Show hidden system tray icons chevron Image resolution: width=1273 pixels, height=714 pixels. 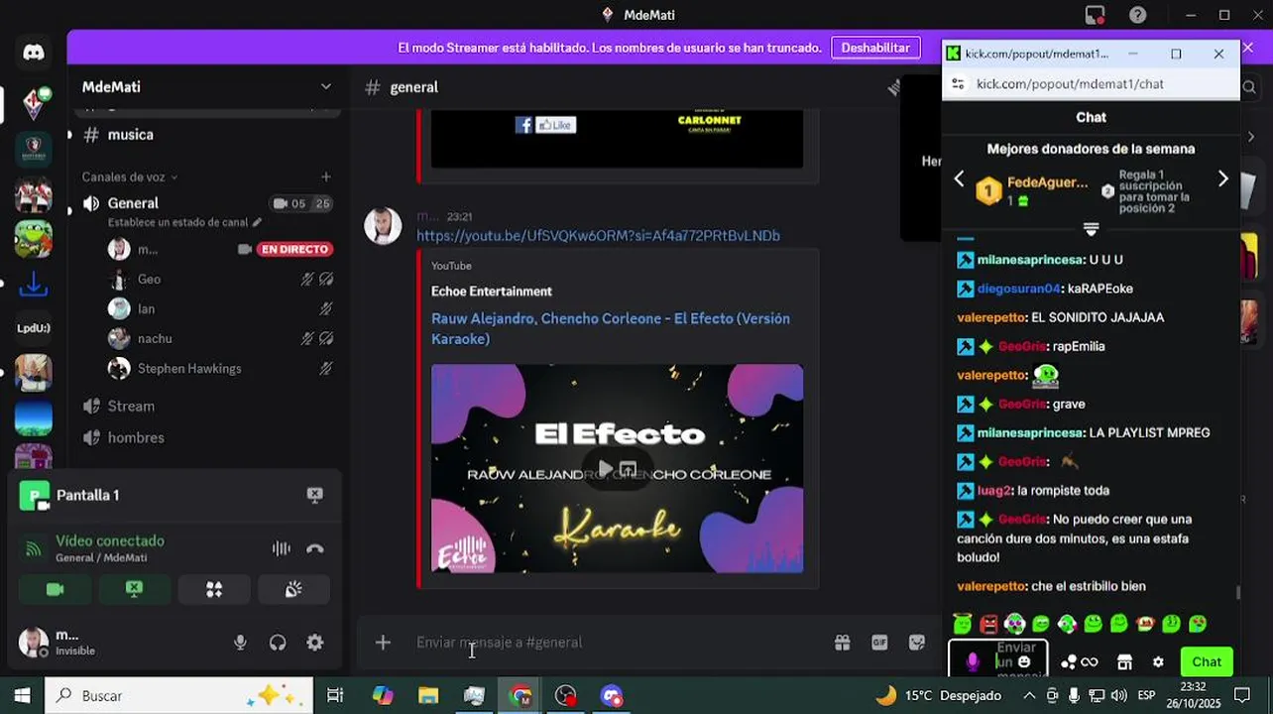click(1029, 695)
